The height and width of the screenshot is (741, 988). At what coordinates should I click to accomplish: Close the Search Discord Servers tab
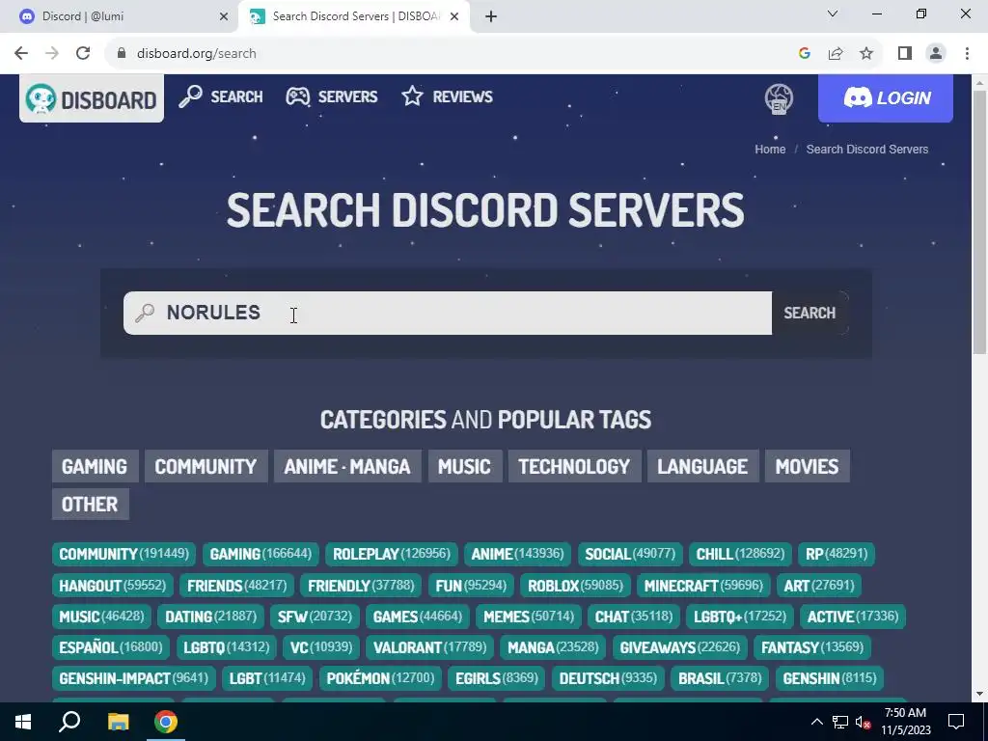tap(454, 17)
